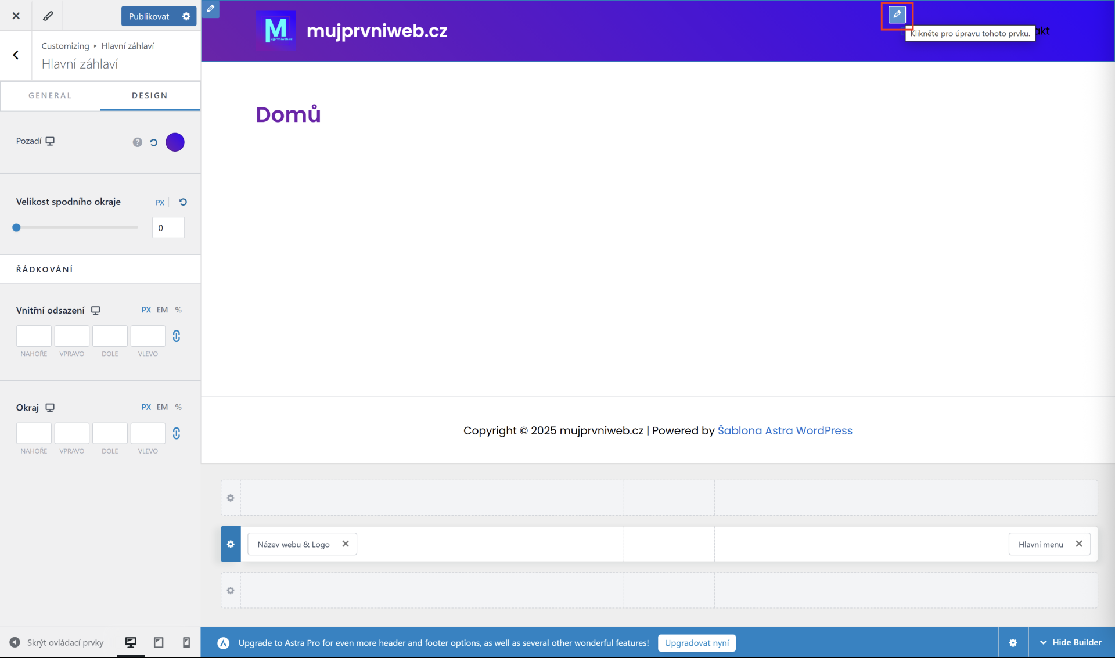Image resolution: width=1115 pixels, height=658 pixels.
Task: Toggle link values for Vnitřní odsazení
Action: [177, 336]
